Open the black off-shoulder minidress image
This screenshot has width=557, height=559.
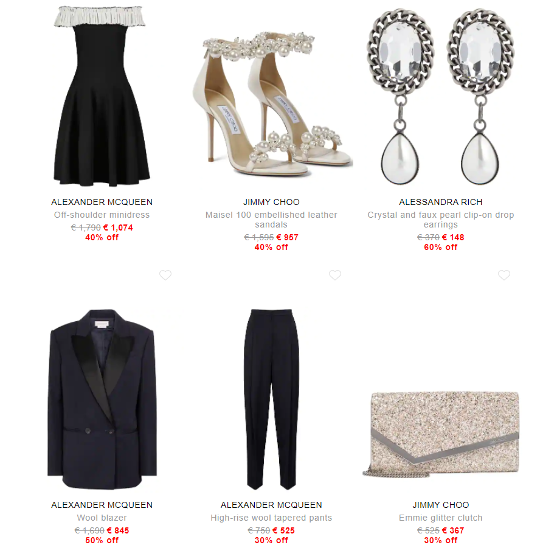(x=102, y=96)
